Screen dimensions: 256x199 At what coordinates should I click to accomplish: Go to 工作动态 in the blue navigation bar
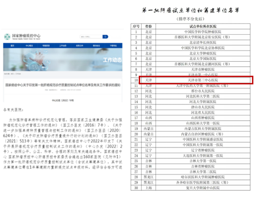[63, 45]
